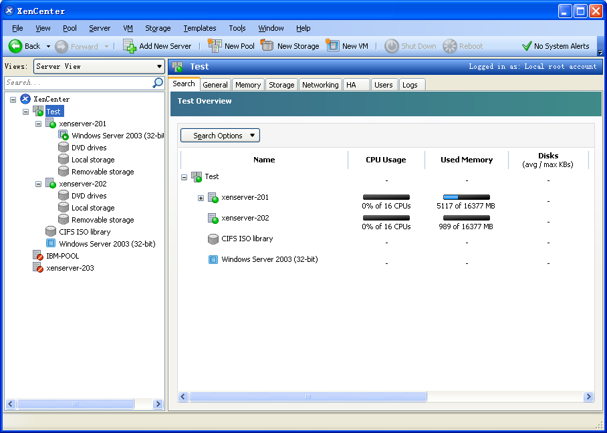Click the xenserver-201 server icon in tree
This screenshot has width=607, height=433.
51,124
